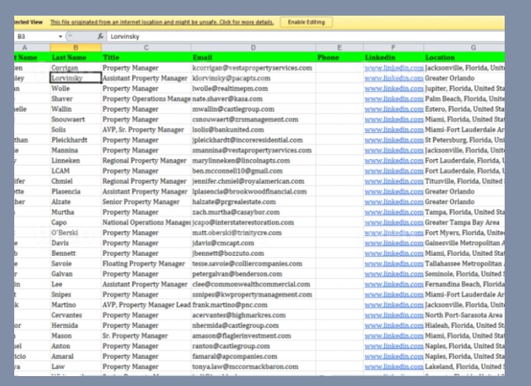Select email nate.shaver@kasa.com
Screen dimensions: 531x386
253,99
